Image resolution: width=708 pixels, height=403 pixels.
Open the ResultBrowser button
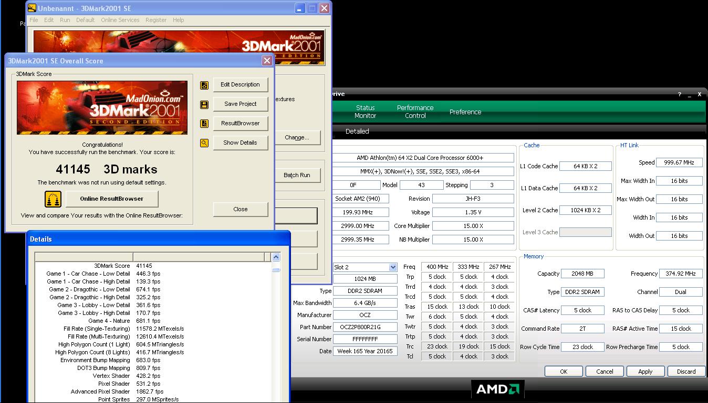[240, 124]
